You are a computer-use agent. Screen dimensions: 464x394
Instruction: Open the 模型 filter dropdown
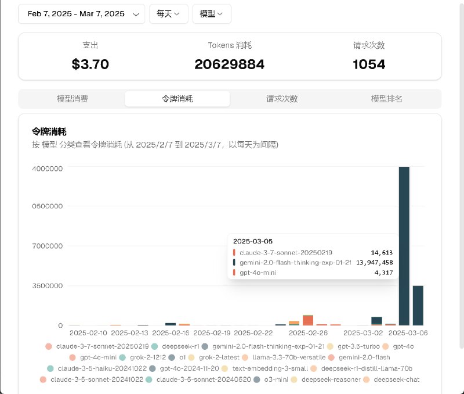[211, 14]
